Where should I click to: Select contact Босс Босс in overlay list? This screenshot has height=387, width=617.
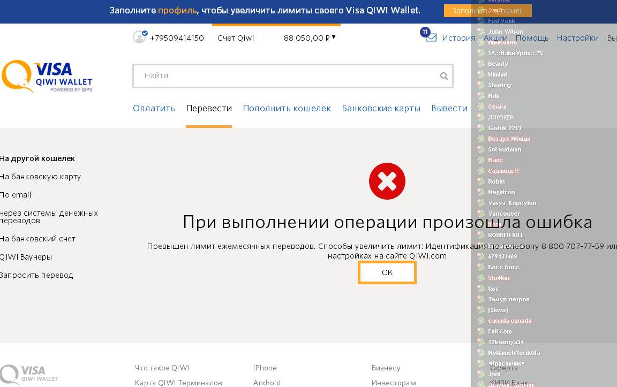pyautogui.click(x=503, y=267)
